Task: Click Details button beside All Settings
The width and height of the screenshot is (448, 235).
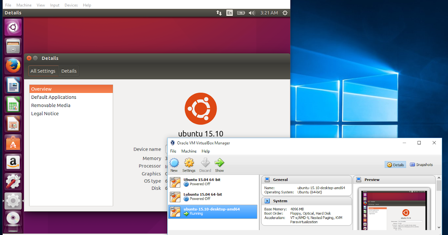Action: click(69, 71)
